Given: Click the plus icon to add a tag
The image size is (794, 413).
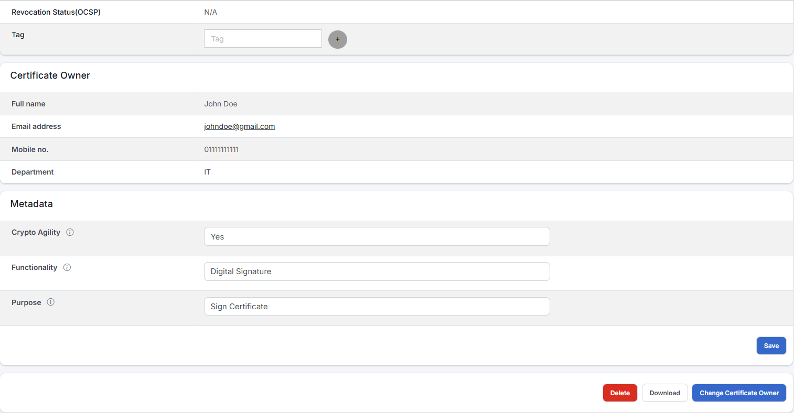Looking at the screenshot, I should click(337, 39).
